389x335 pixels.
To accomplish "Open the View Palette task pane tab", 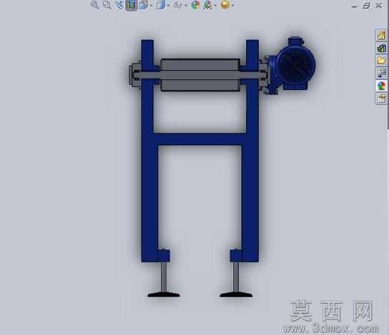I will pyautogui.click(x=381, y=73).
